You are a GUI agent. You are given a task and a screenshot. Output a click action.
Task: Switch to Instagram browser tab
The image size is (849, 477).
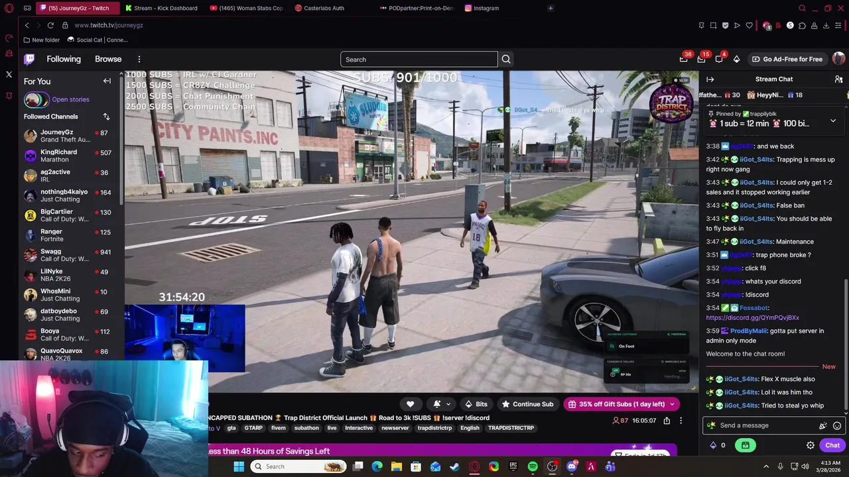click(x=486, y=8)
